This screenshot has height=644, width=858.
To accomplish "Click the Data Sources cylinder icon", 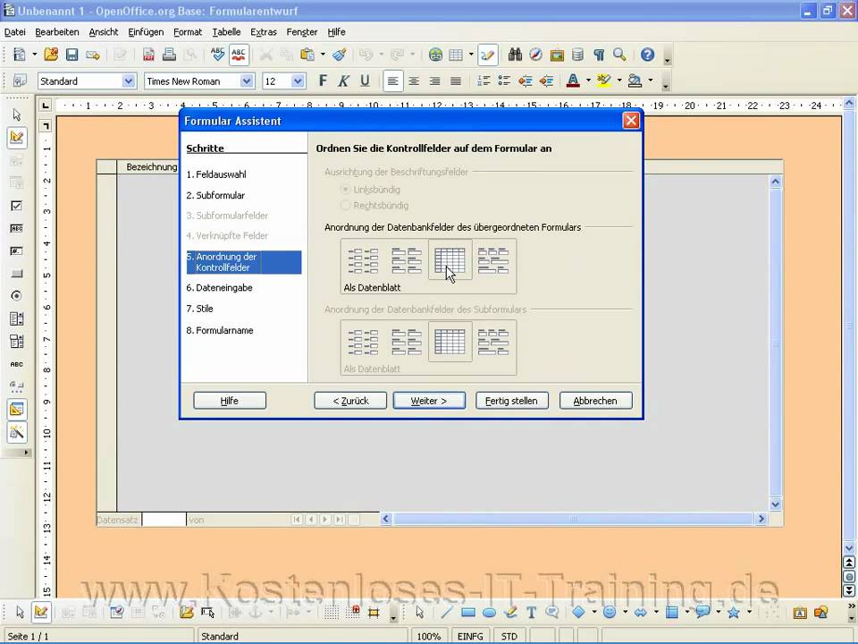I will 577,55.
